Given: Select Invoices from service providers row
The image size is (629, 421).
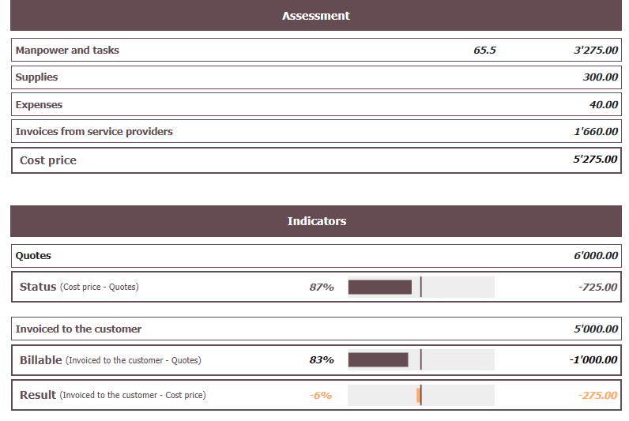Looking at the screenshot, I should point(94,132).
